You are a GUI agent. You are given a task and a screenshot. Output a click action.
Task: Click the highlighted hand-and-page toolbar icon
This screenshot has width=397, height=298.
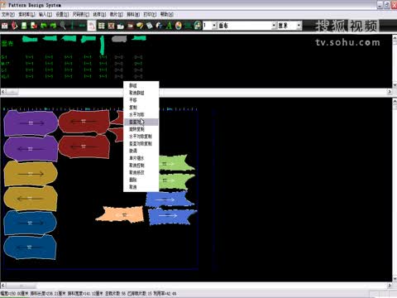click(92, 26)
